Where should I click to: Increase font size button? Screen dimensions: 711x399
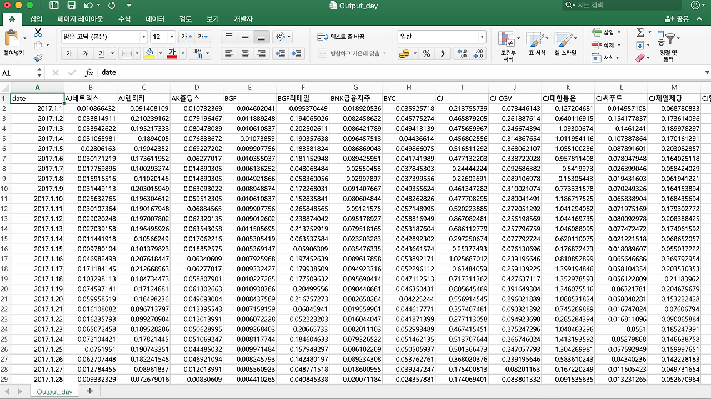pyautogui.click(x=187, y=37)
